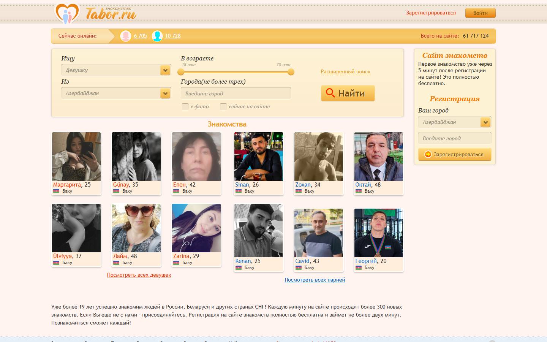
Task: Click the Cavid profile name link
Action: (x=302, y=261)
